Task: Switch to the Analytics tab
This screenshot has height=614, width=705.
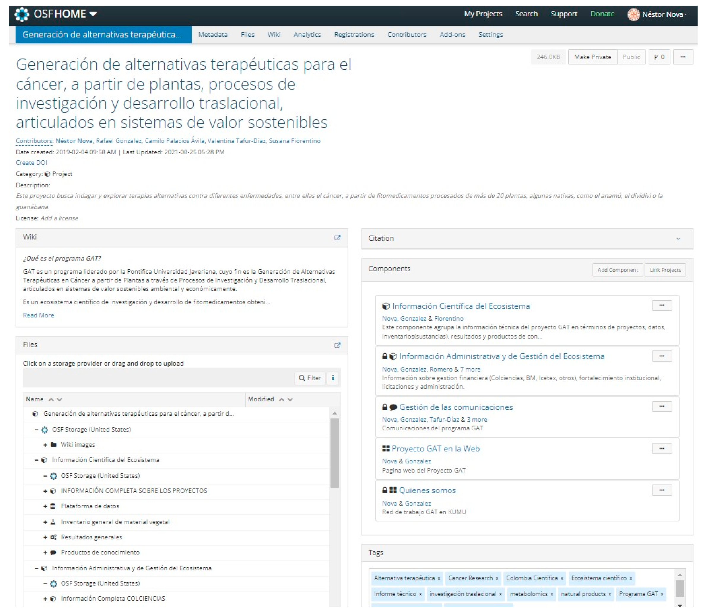Action: [307, 35]
